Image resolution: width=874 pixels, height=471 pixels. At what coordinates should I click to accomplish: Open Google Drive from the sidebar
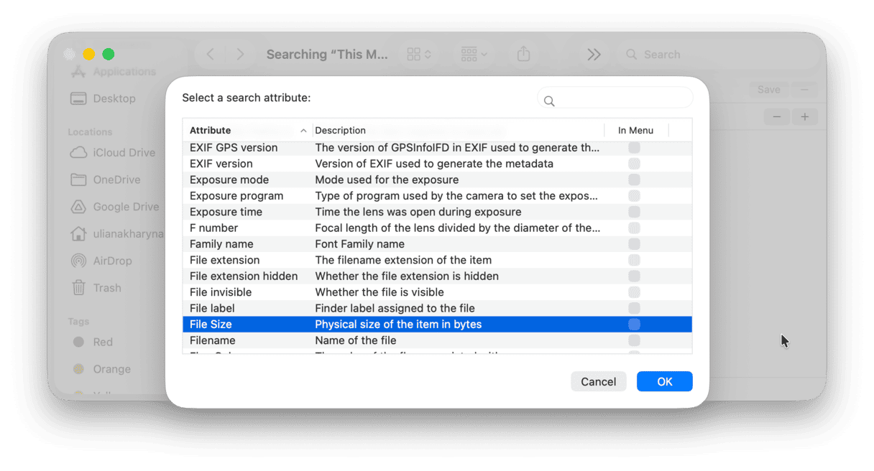pyautogui.click(x=125, y=207)
